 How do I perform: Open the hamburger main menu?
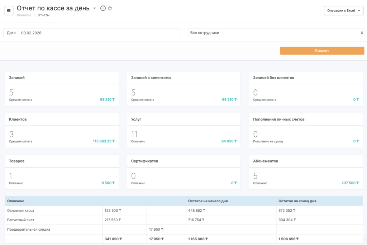coord(9,10)
